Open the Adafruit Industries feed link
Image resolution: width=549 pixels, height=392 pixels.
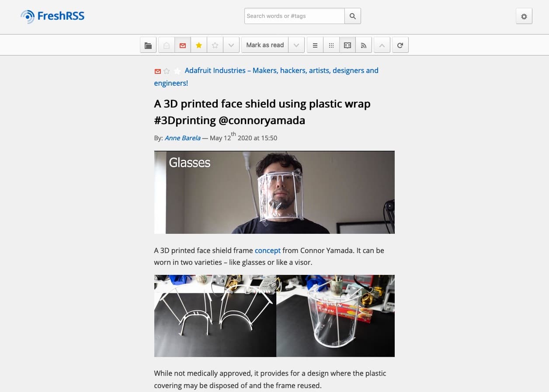[x=281, y=71]
